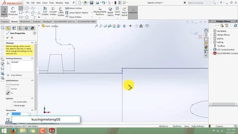Image resolution: width=238 pixels, height=134 pixels.
Task: Click the Windows Start button
Action: (x=4, y=131)
